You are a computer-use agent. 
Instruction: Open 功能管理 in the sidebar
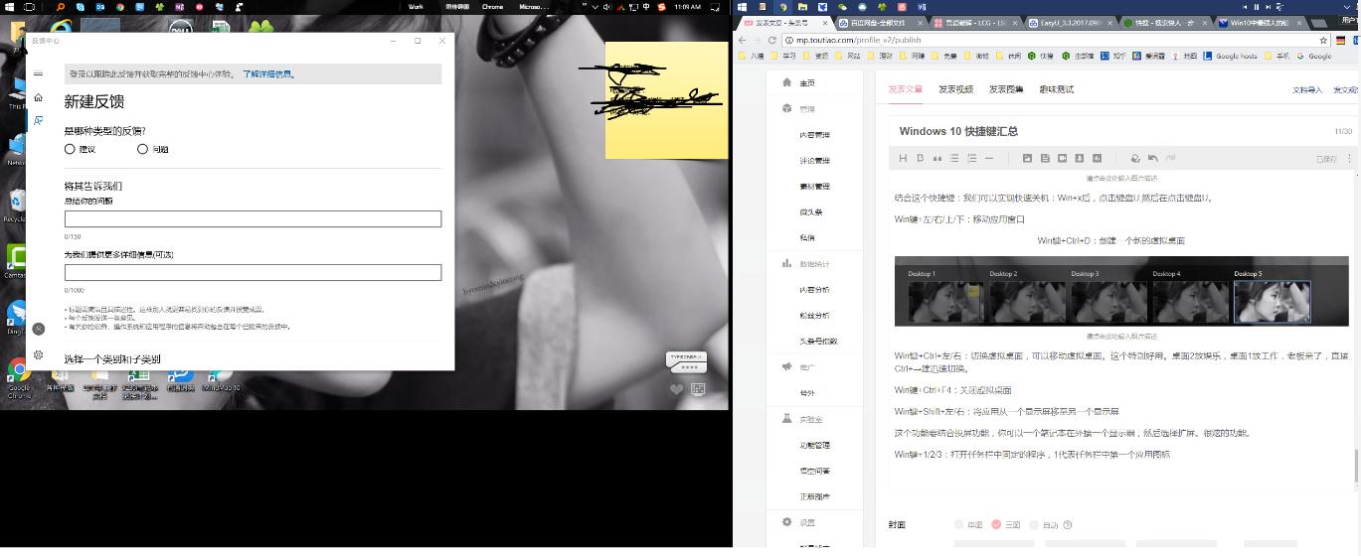814,446
